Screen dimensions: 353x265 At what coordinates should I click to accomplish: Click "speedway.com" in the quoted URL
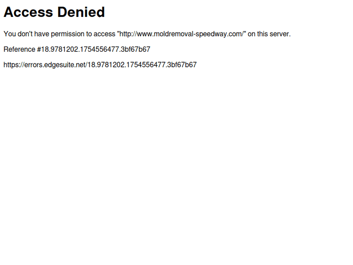point(219,34)
